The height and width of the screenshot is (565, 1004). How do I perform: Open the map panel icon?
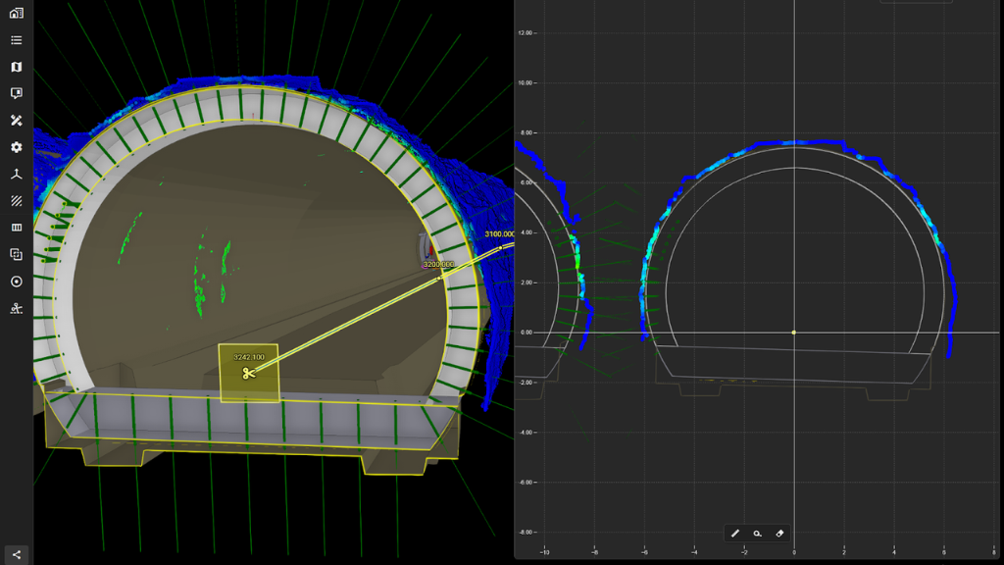[x=16, y=67]
